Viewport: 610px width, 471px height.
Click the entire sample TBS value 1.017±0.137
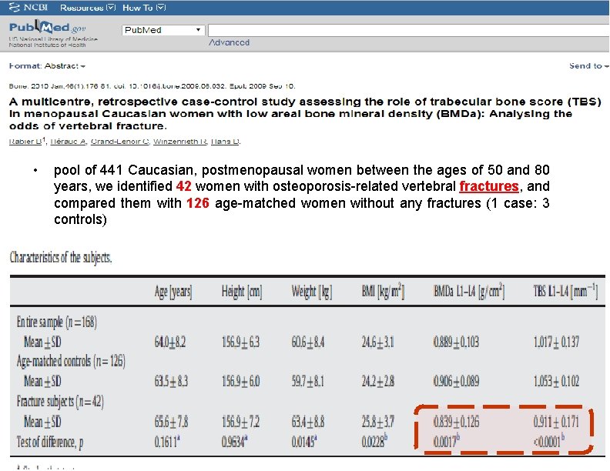click(x=556, y=342)
